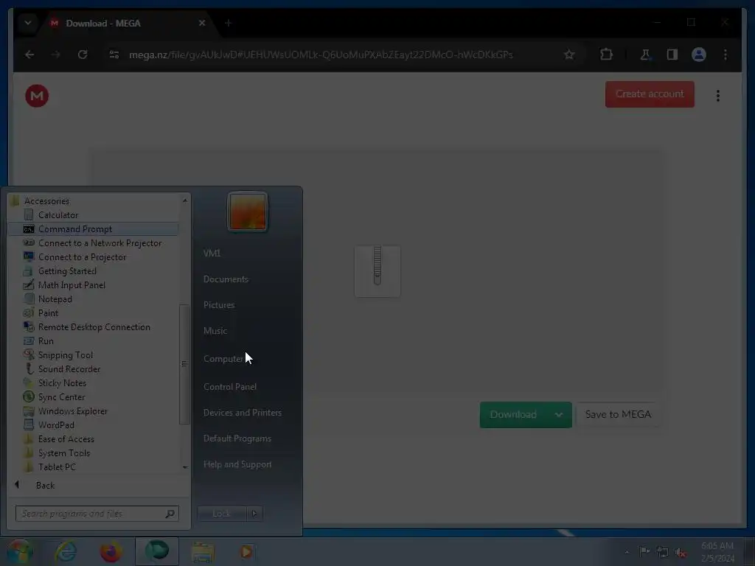
Task: Click the user account picture in Start menu
Action: tap(248, 212)
